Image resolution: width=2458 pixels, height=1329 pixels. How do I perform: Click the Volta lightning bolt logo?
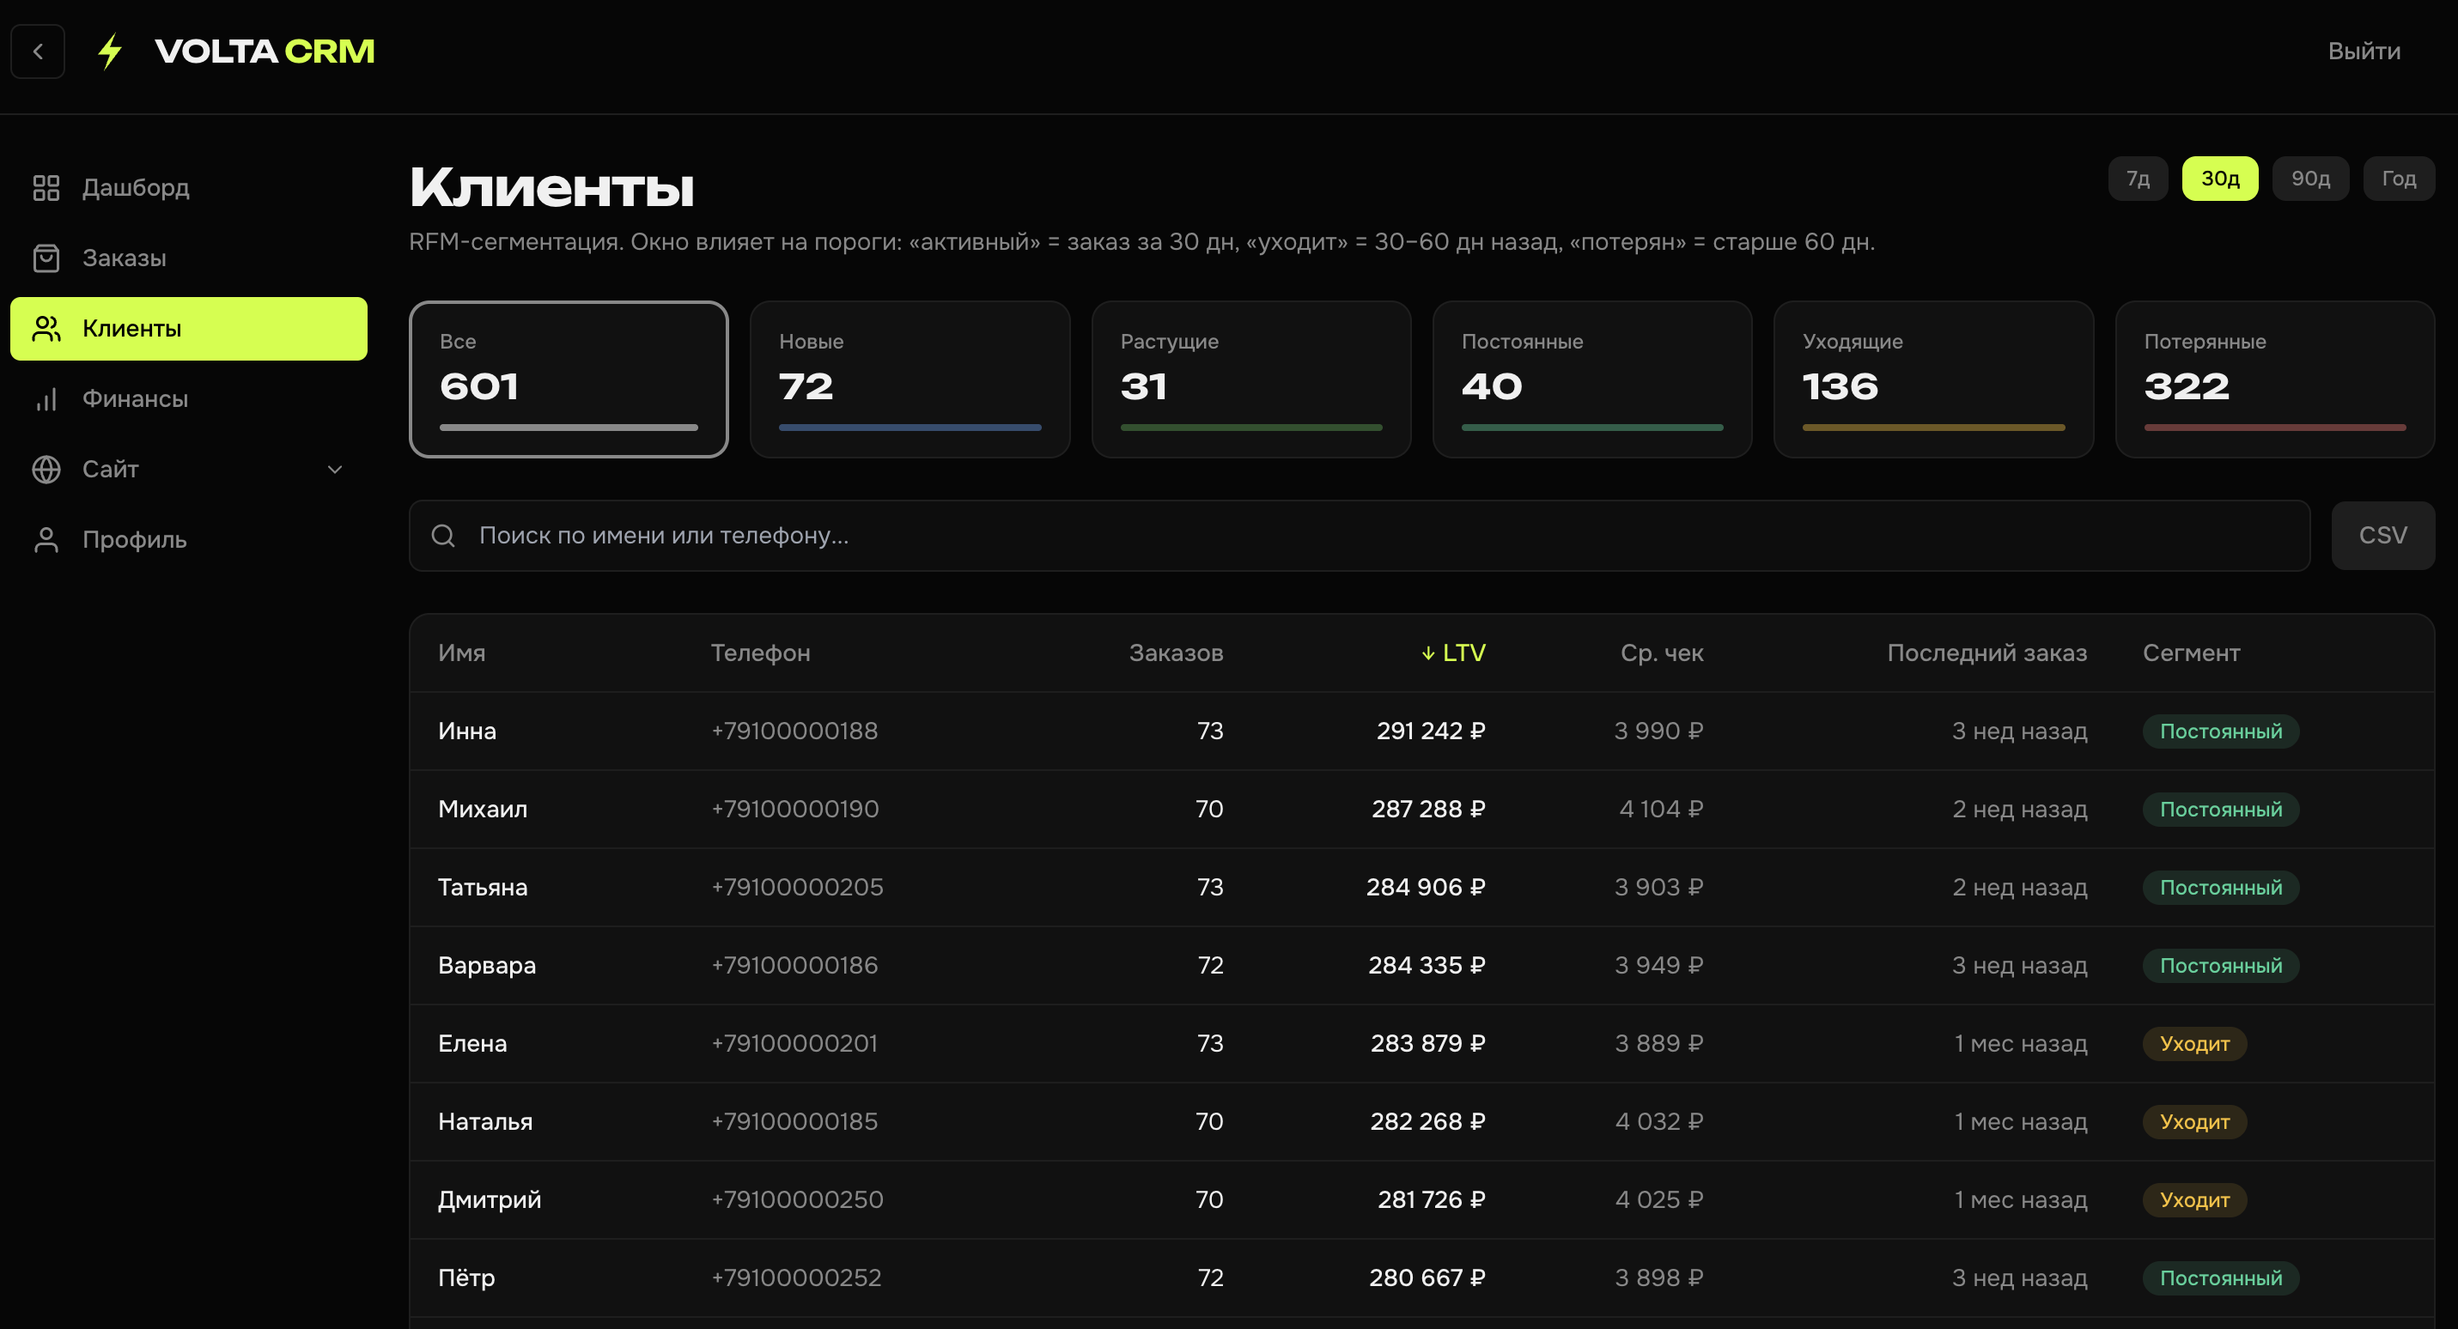(111, 52)
